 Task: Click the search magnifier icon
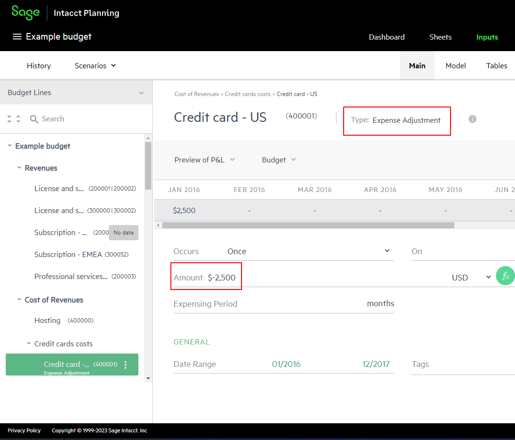pos(34,119)
